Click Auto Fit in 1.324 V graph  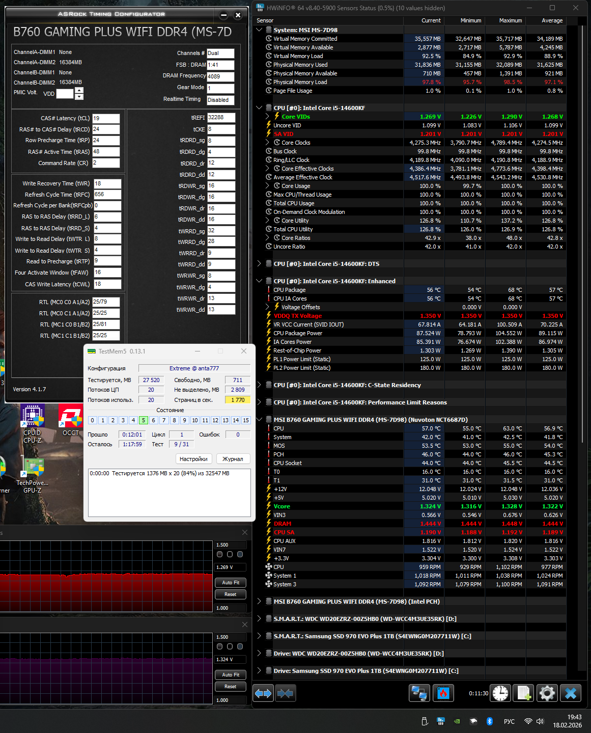(231, 675)
